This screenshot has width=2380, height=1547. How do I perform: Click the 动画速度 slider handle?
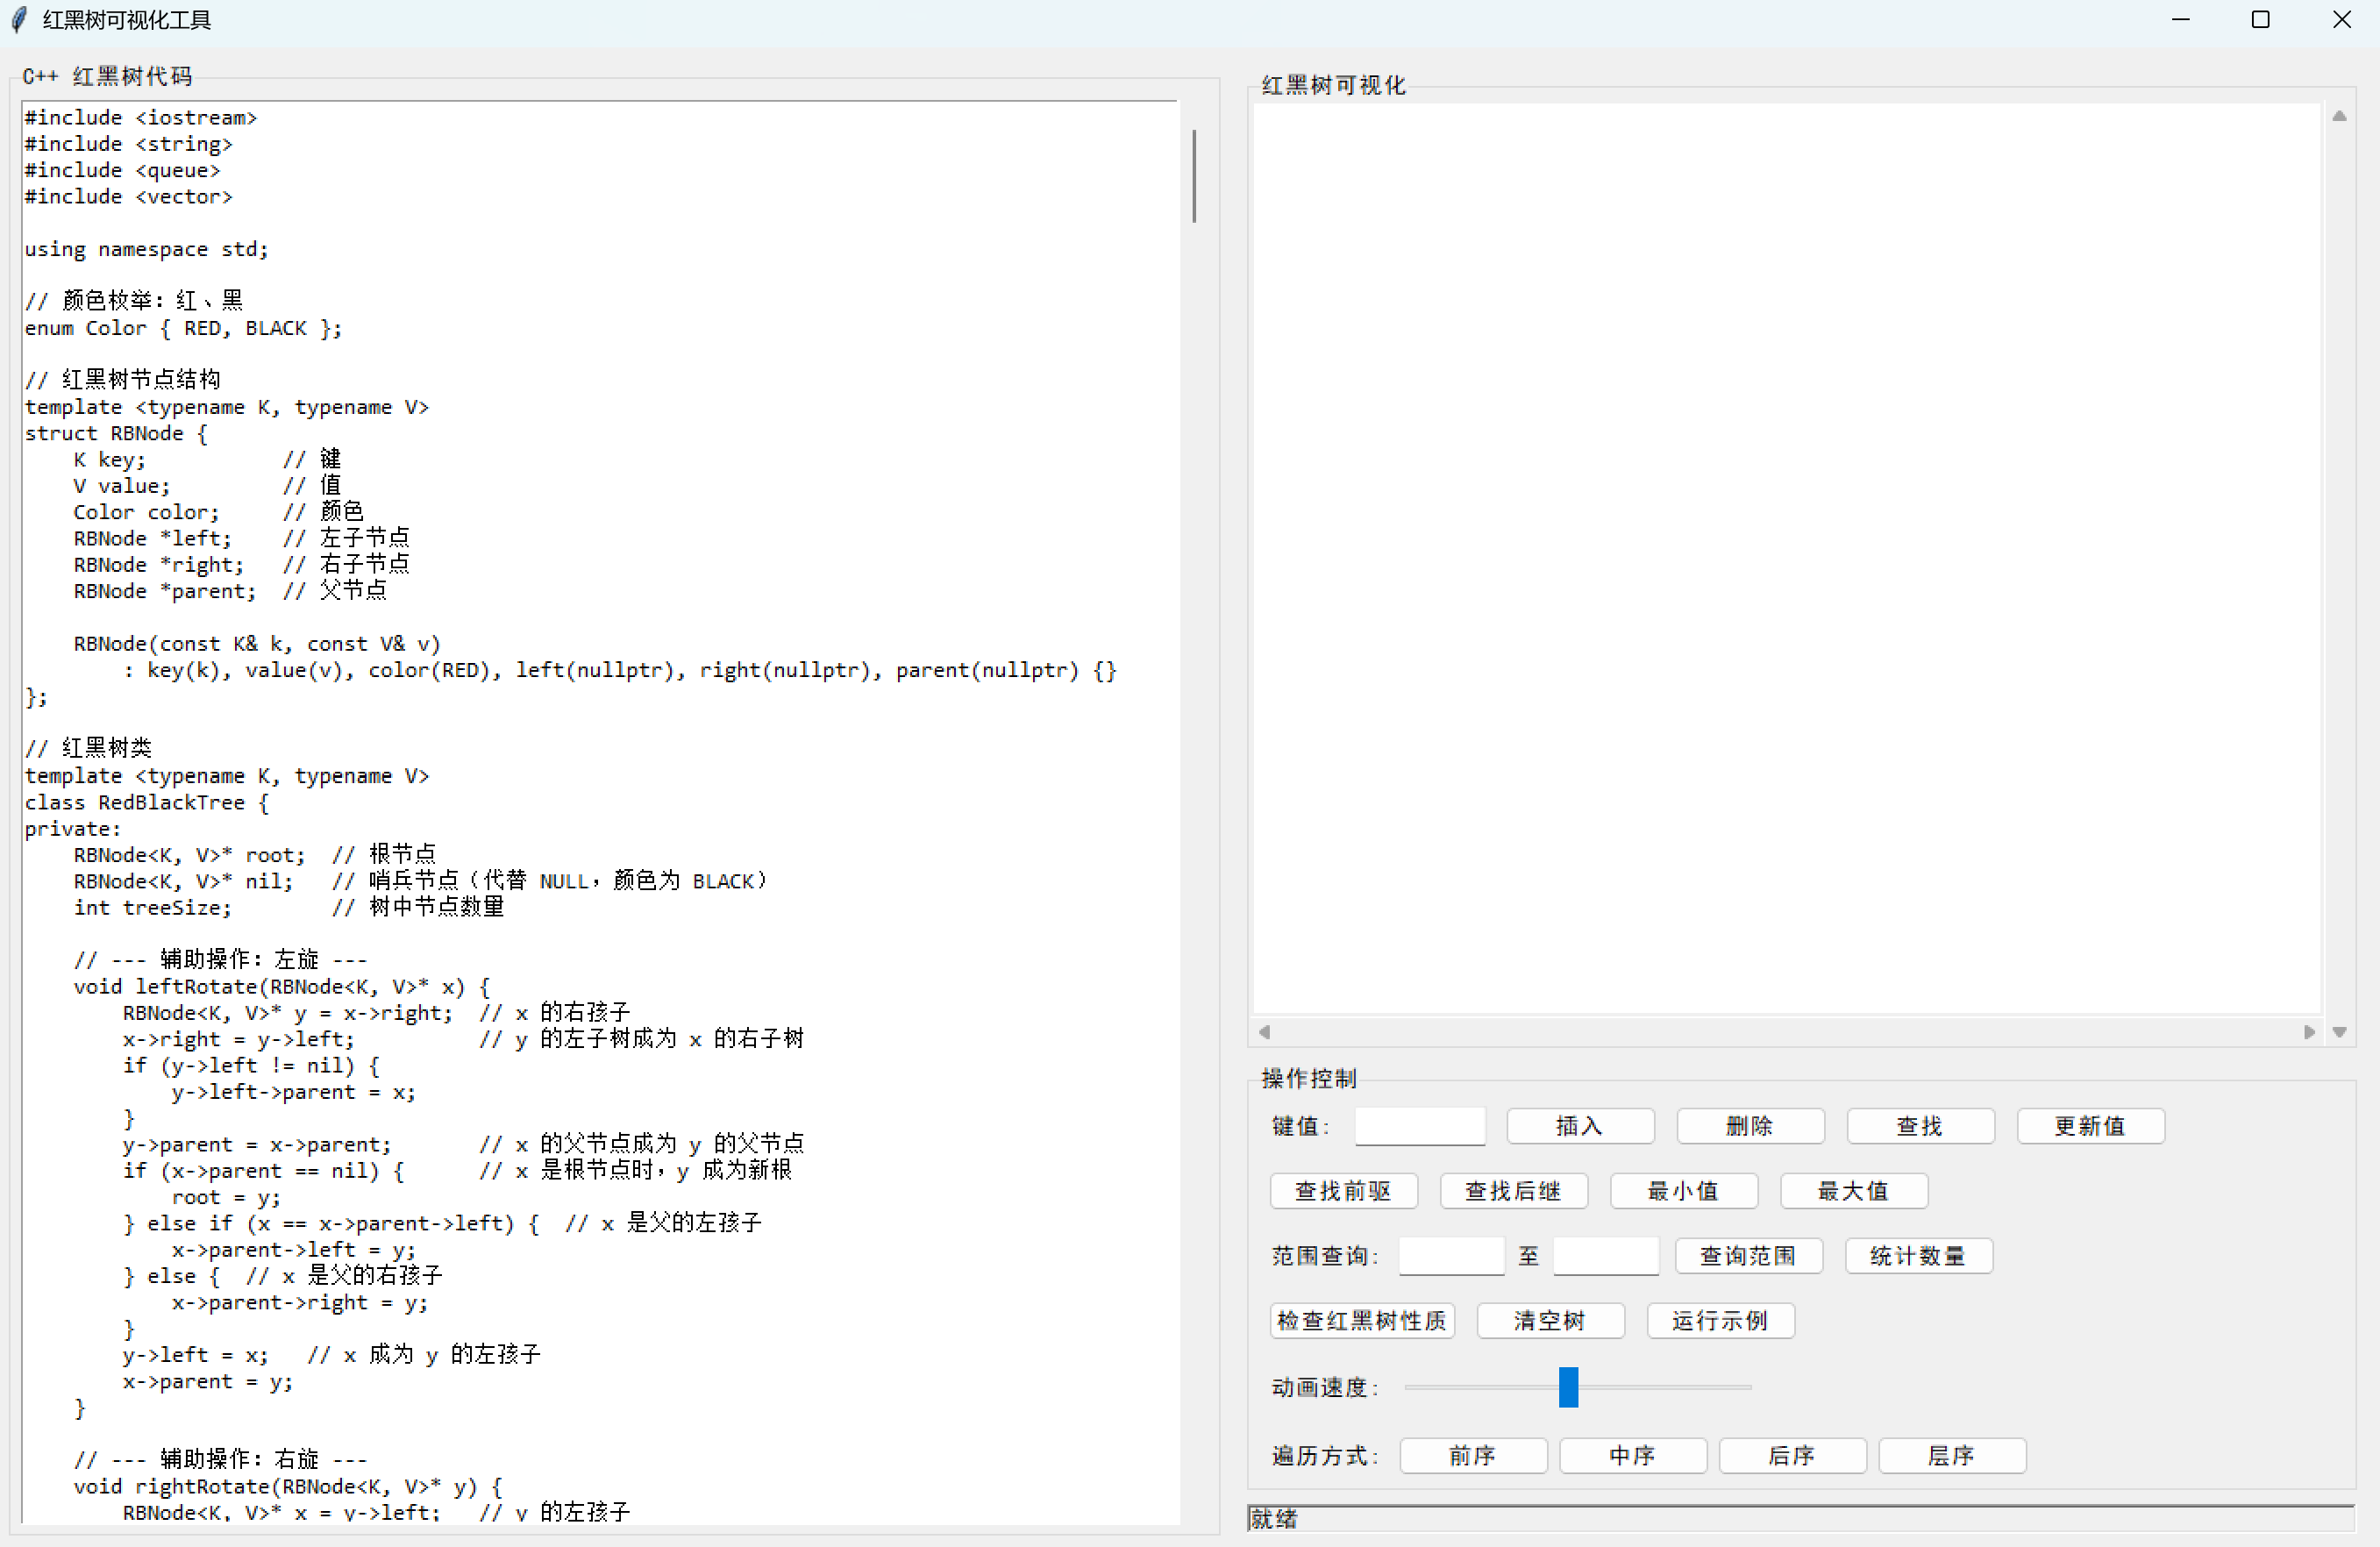[x=1568, y=1387]
